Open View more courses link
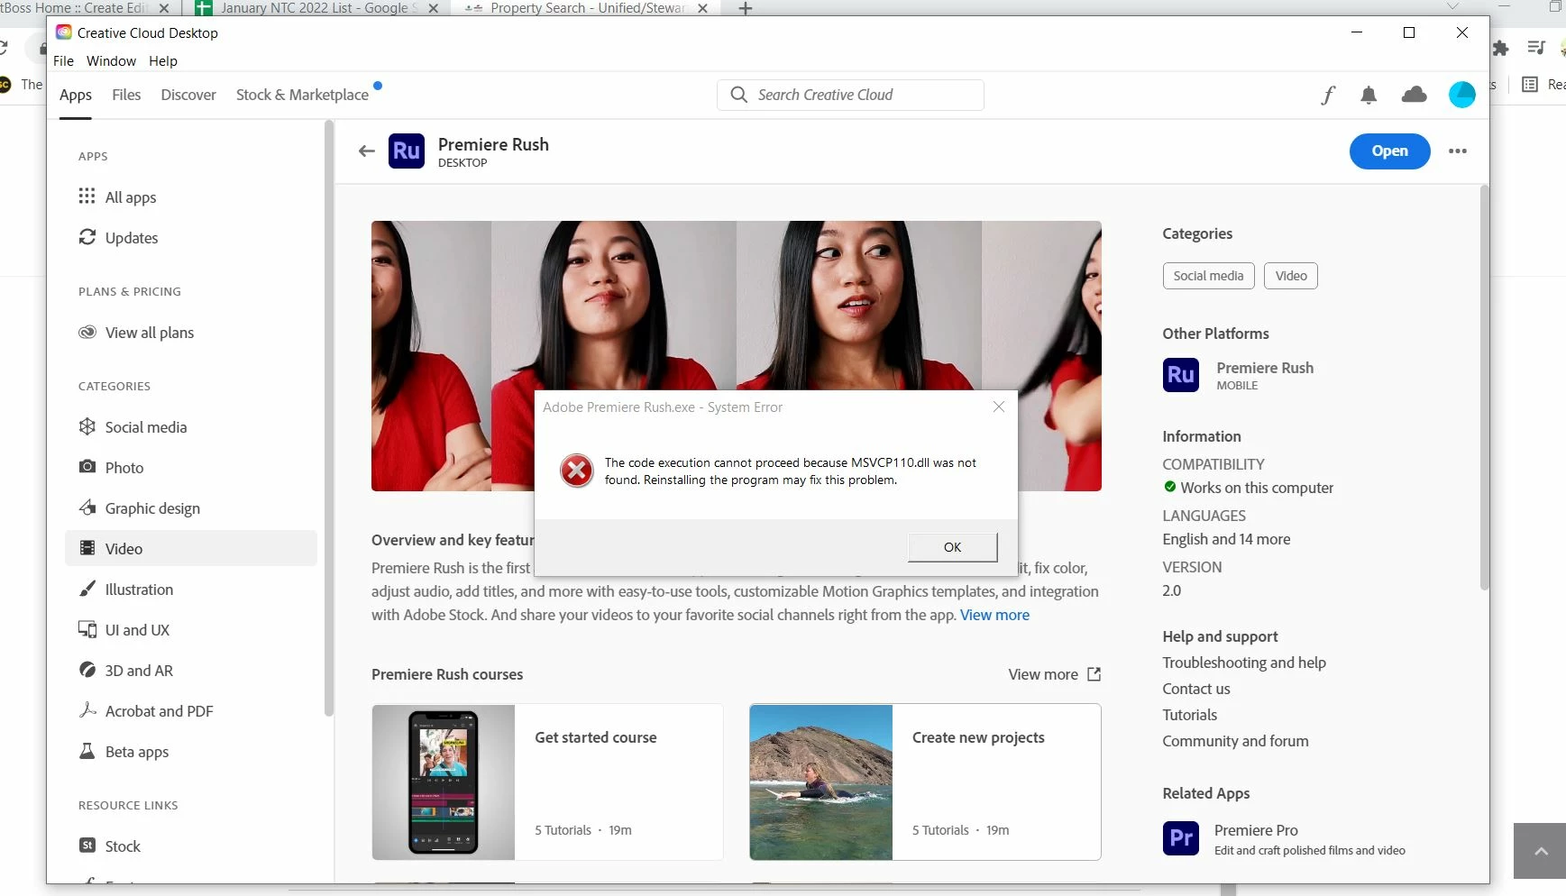Screen dimensions: 1566x896 point(1054,674)
